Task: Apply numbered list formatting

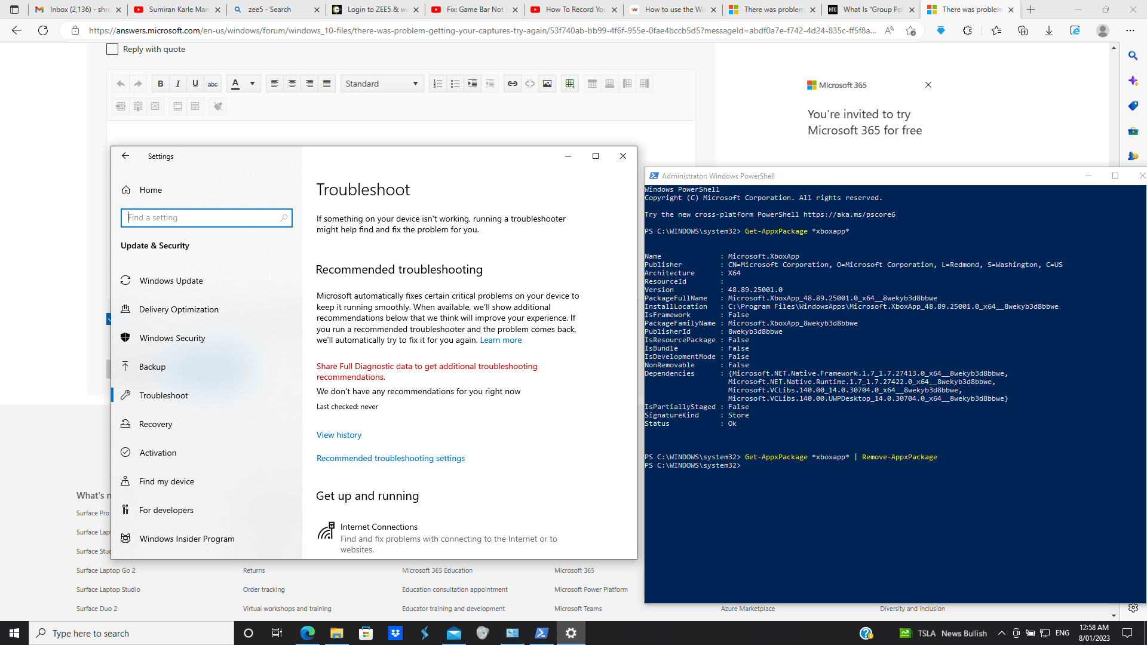Action: (x=437, y=84)
